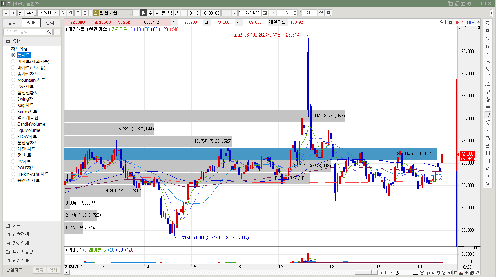Select the erase-all drawings tool
Viewport: 496px width, 277px height.
click(488, 100)
